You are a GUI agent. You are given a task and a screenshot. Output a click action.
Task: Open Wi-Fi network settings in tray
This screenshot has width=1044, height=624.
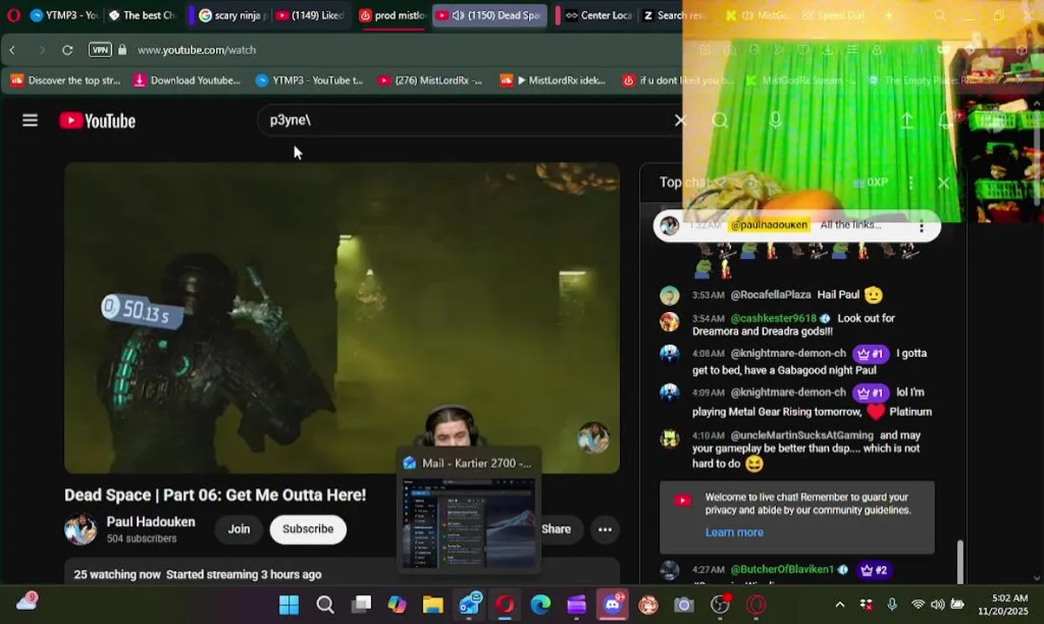pos(917,605)
